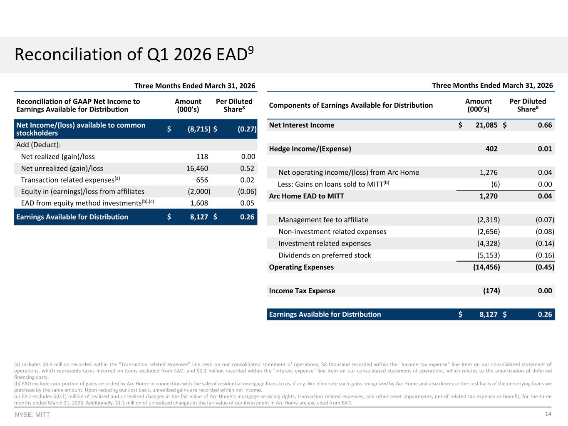This screenshot has width=568, height=426.
Task: Click the Transaction related expenses line item
Action: click(x=70, y=180)
